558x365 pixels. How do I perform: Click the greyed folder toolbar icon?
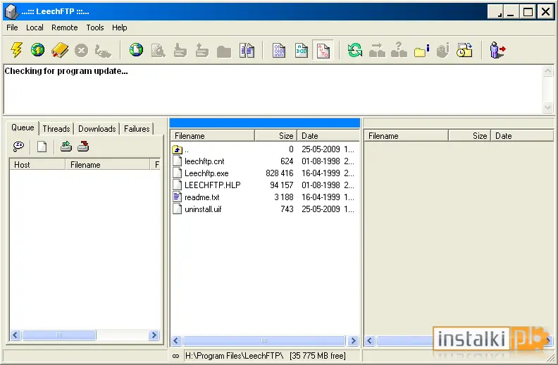tap(224, 51)
